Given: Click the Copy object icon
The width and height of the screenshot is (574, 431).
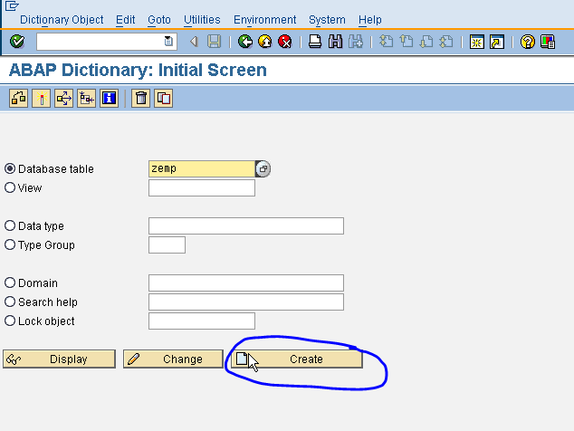Looking at the screenshot, I should pos(164,98).
